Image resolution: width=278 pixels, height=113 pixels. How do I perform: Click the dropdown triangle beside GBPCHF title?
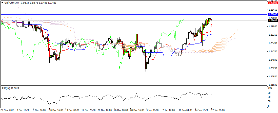(2, 2)
